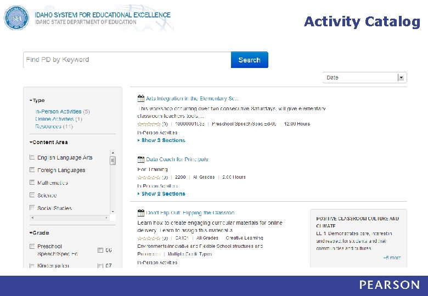Image resolution: width=428 pixels, height=296 pixels.
Task: Check the Social Studies checkbox
Action: click(x=32, y=207)
